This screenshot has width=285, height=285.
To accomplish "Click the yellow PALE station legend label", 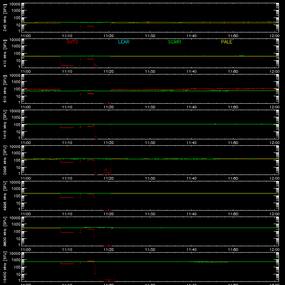I will click(227, 42).
